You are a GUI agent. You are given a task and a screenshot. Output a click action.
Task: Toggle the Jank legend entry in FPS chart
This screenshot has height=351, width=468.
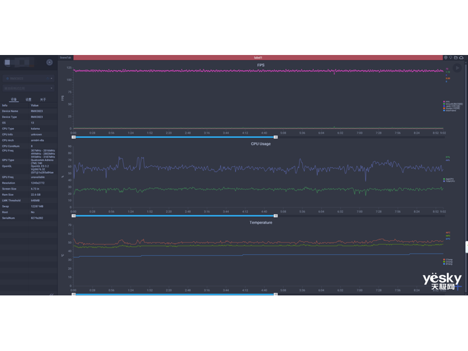click(452, 106)
